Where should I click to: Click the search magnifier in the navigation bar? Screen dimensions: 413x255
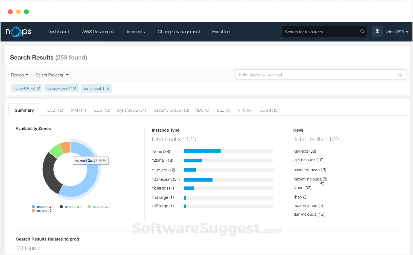tap(362, 31)
